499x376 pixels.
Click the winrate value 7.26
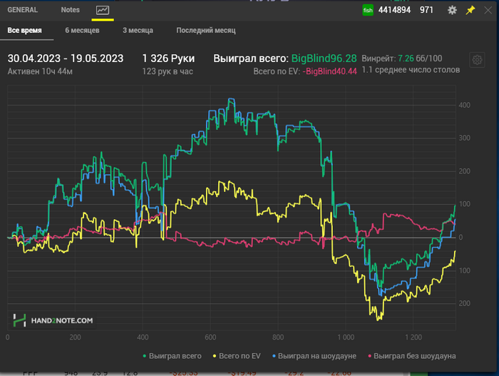pyautogui.click(x=406, y=59)
